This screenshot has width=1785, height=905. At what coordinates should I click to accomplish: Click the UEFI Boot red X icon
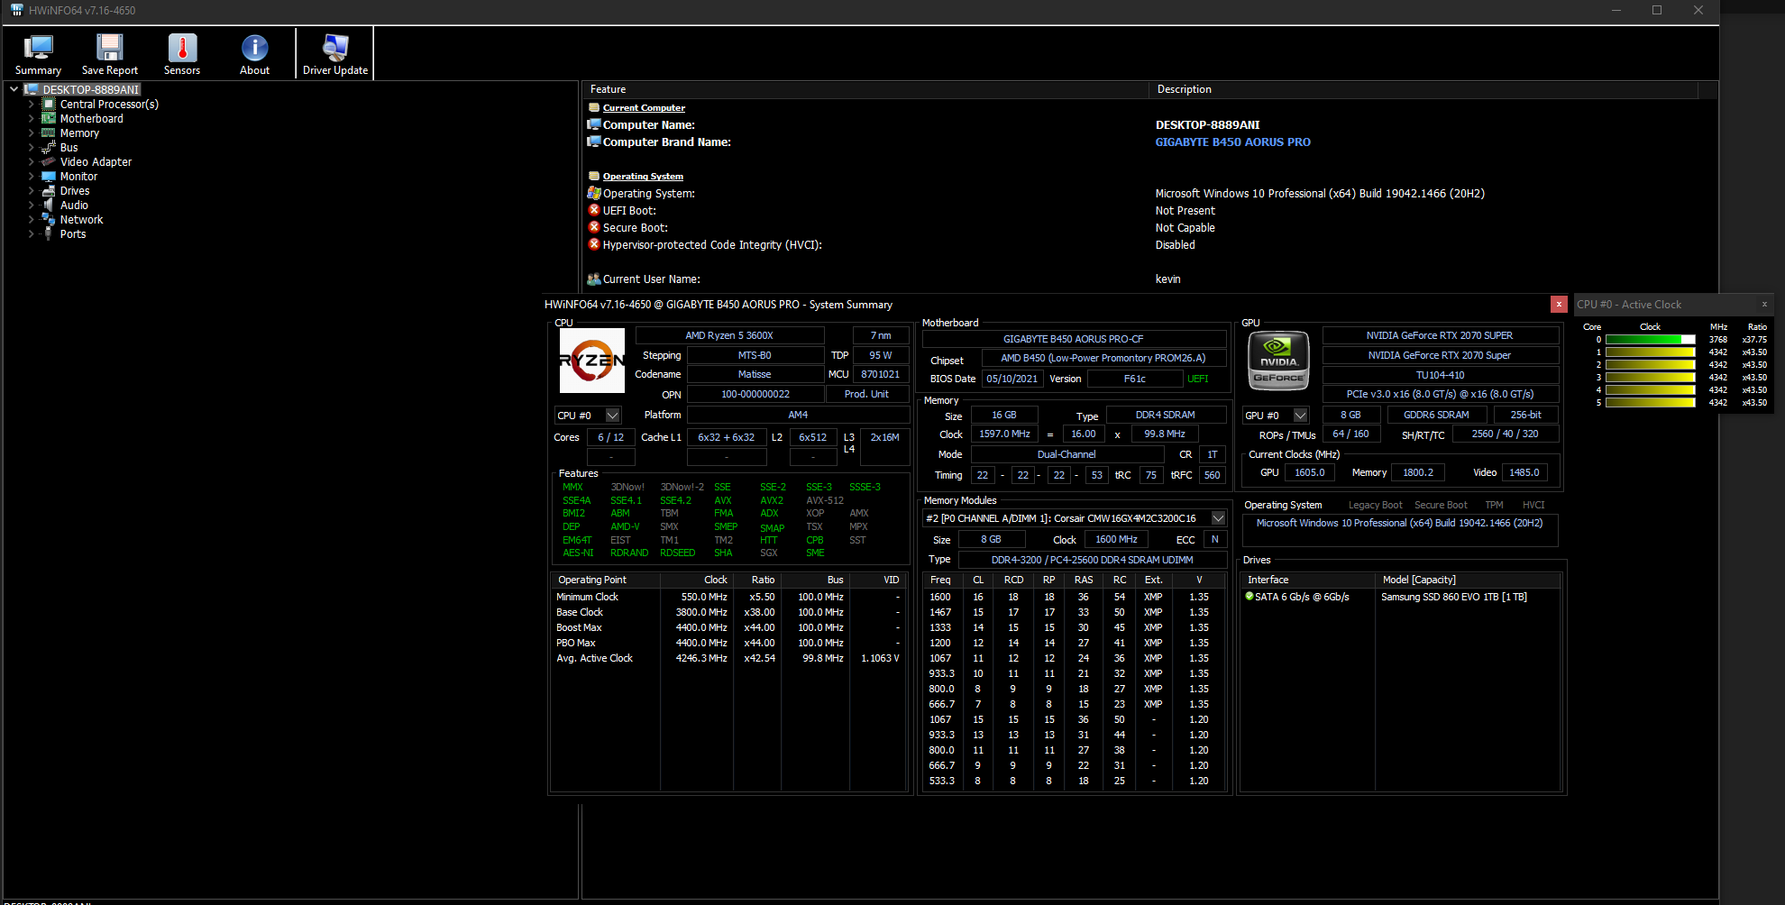point(594,210)
